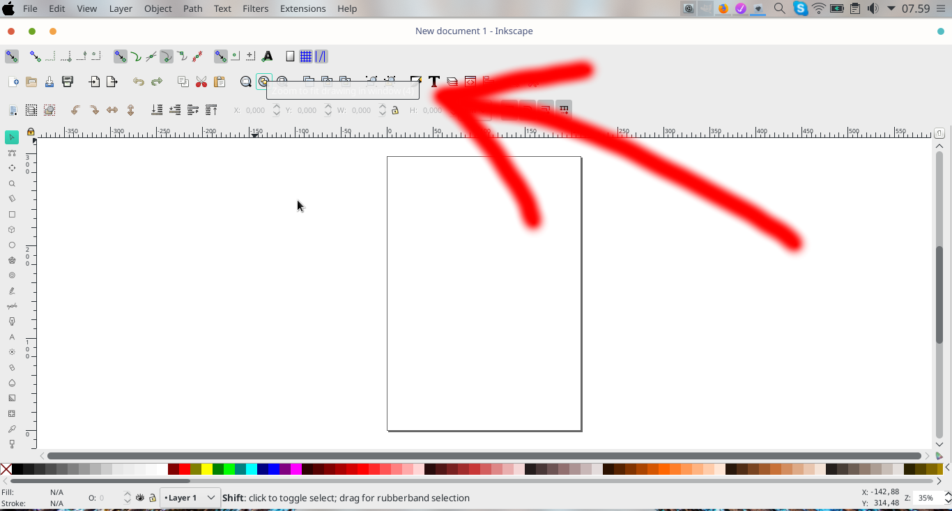Click the zoom percentage field
This screenshot has width=952, height=511.
tap(927, 498)
